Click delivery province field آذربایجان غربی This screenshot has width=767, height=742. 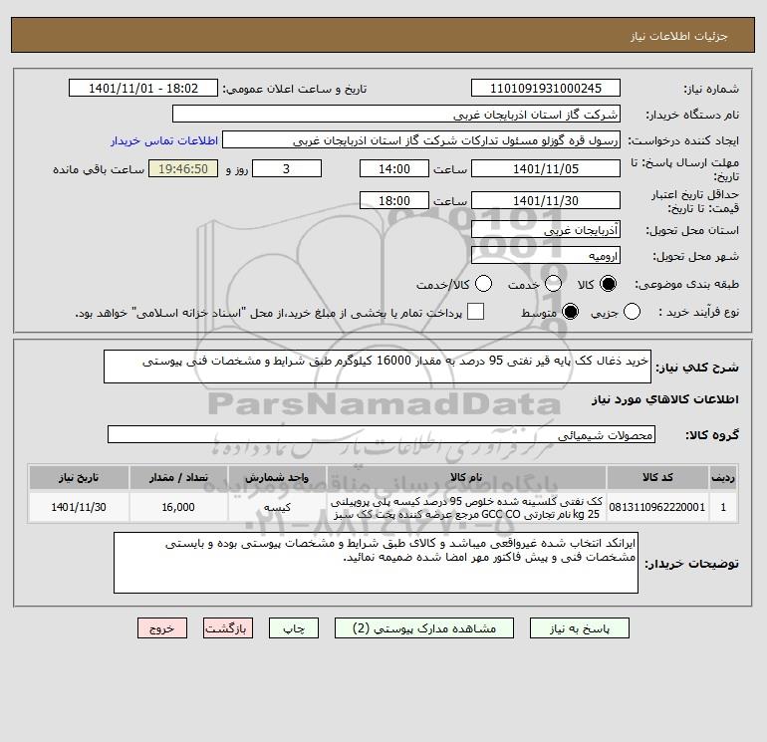546,229
